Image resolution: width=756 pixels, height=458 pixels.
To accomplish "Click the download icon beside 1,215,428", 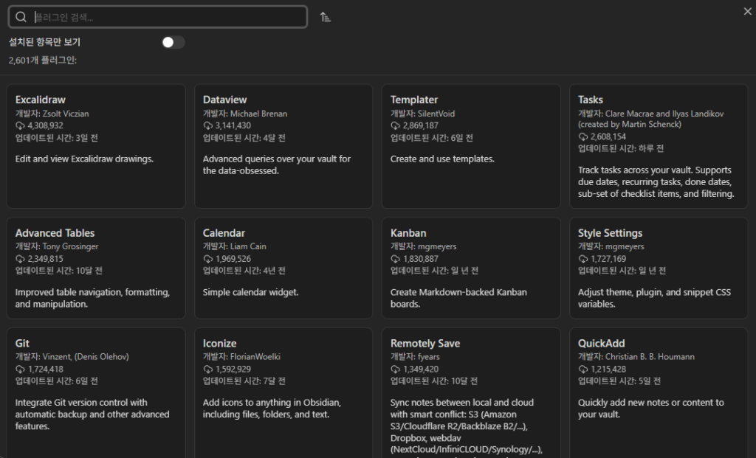I will click(x=583, y=369).
